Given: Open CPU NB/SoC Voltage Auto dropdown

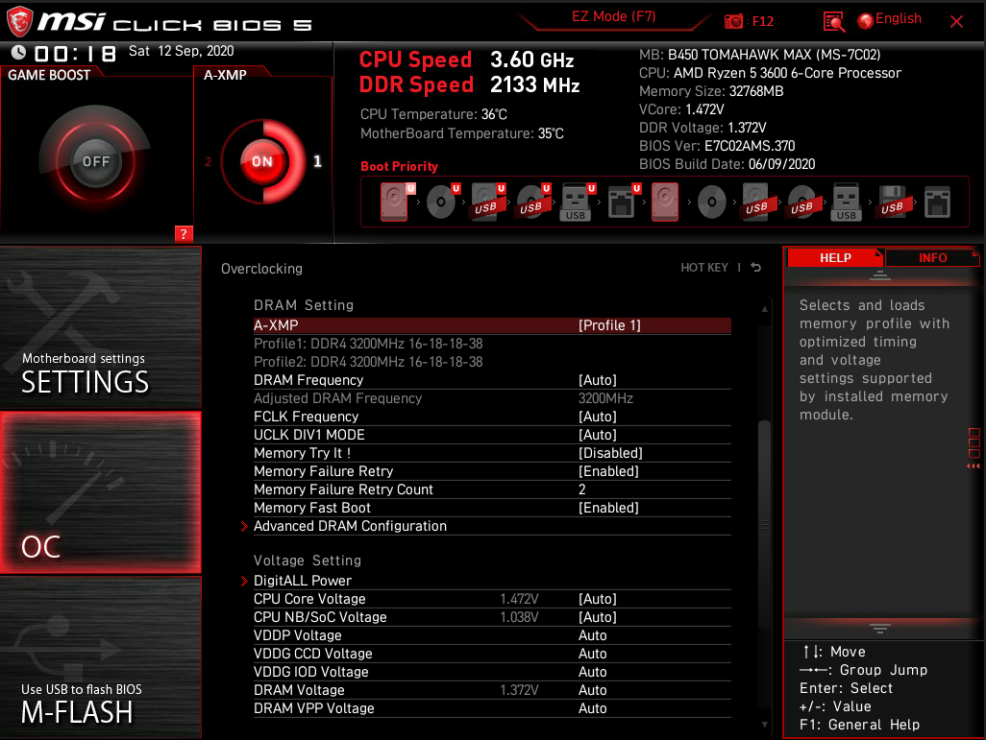Looking at the screenshot, I should tap(598, 617).
